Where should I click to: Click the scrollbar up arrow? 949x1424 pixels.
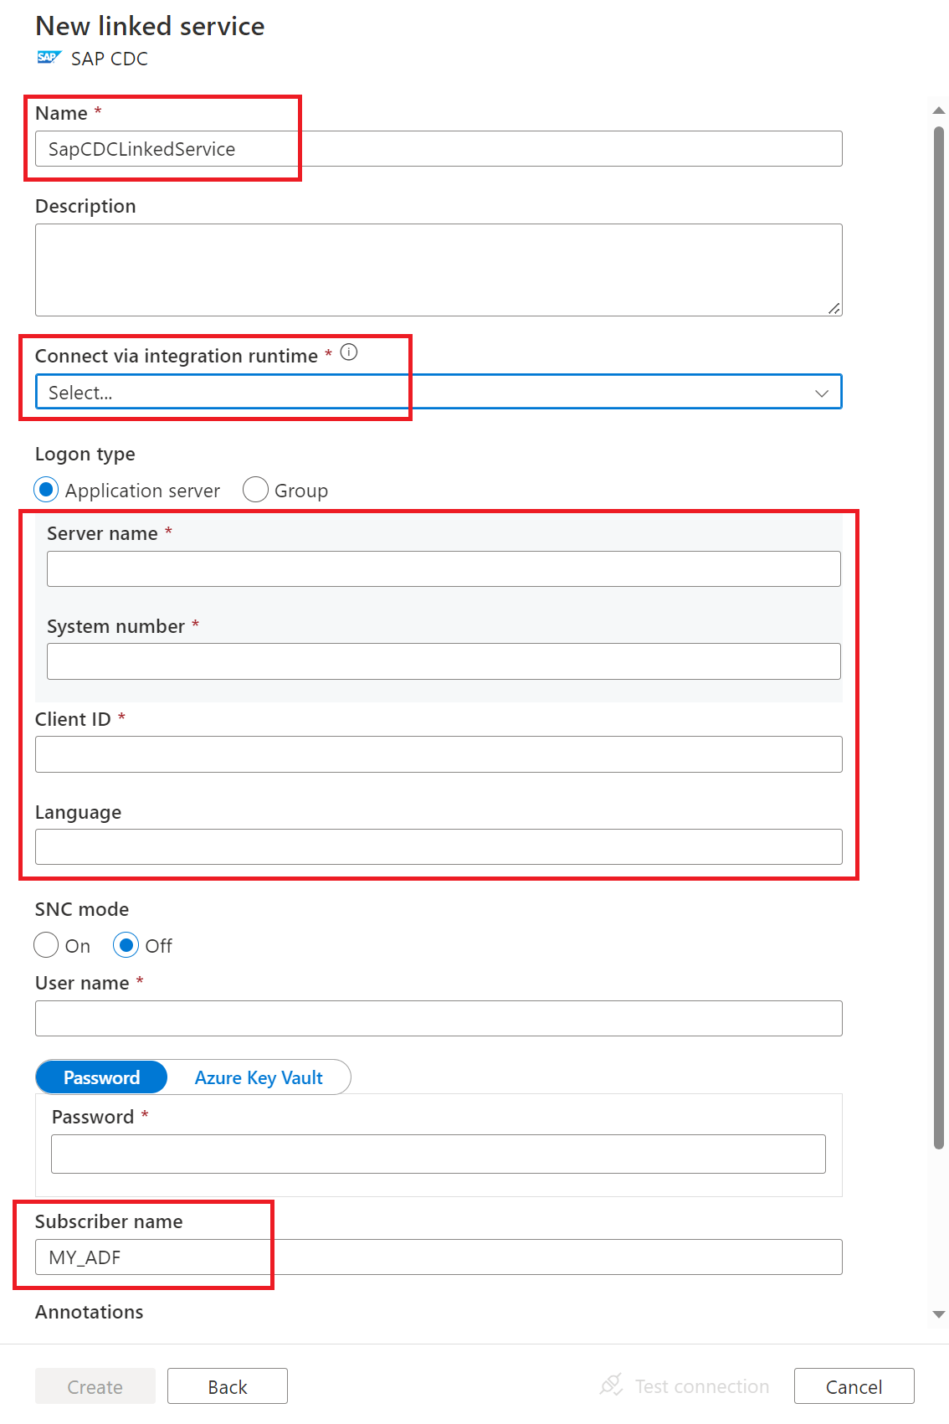[939, 111]
